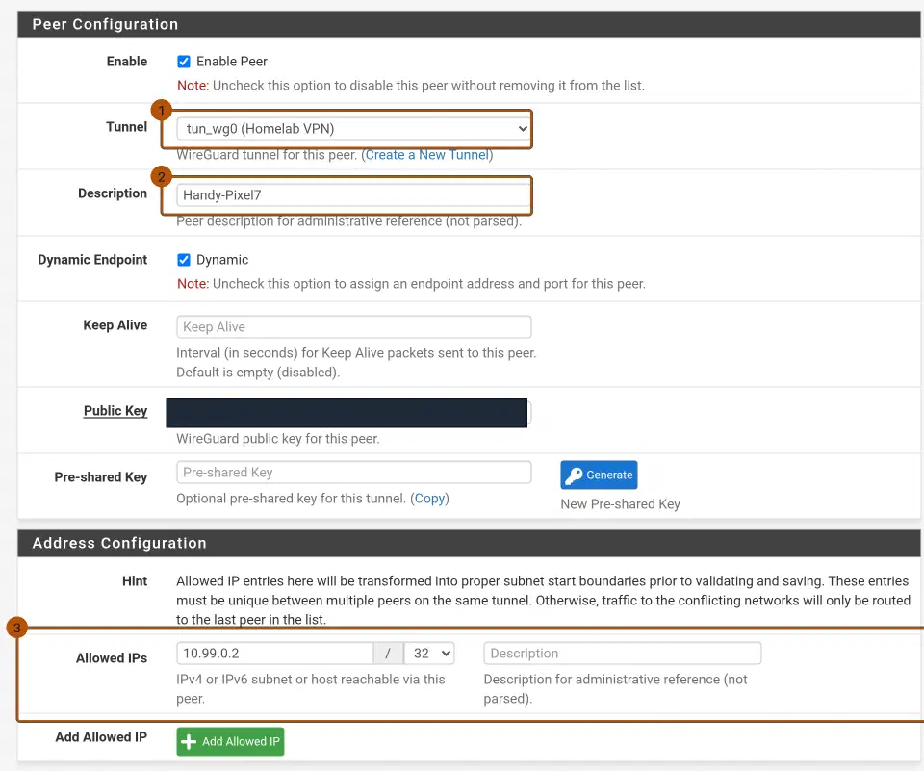
Task: Click the Tunnel field label
Action: pyautogui.click(x=127, y=127)
